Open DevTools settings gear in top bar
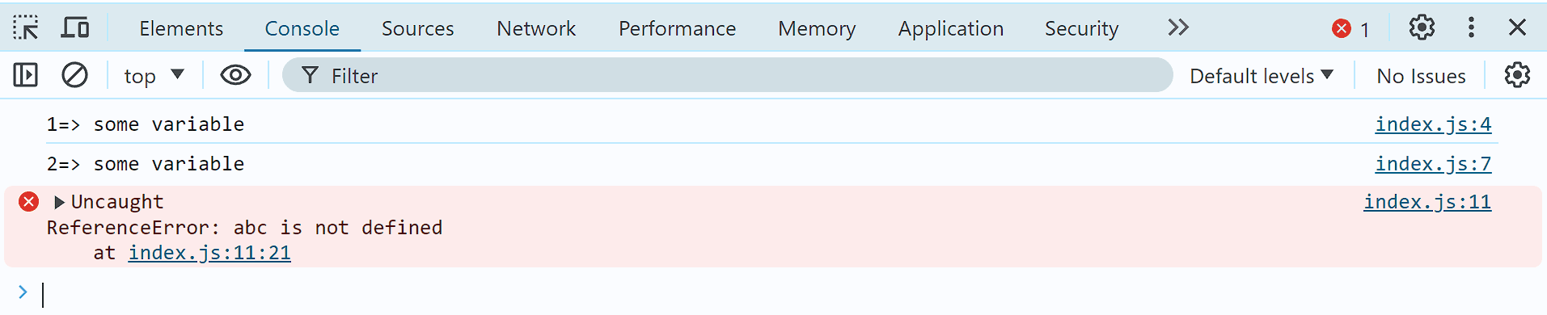This screenshot has width=1547, height=315. 1422,27
